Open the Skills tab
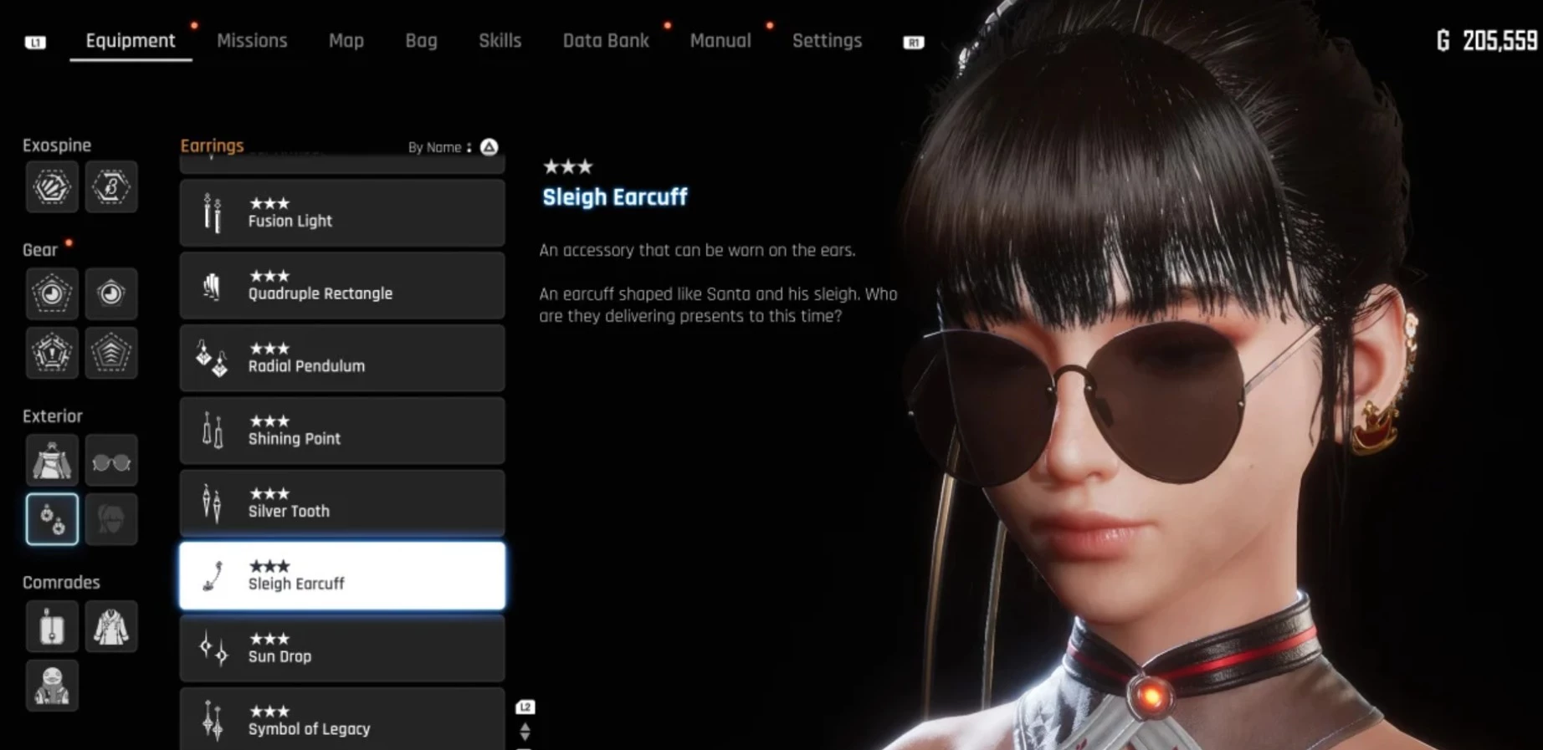The width and height of the screenshot is (1543, 750). (x=500, y=40)
